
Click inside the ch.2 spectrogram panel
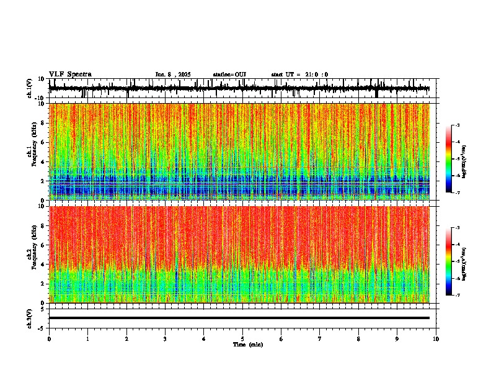pos(239,255)
